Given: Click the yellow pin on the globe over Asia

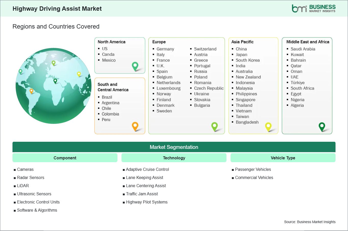Looking at the screenshot, I should coord(79,74).
